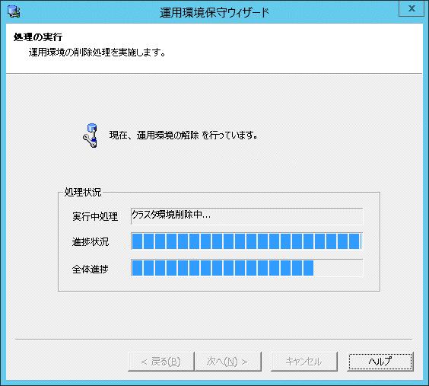Click the database wrench icon
This screenshot has width=429, height=386.
tap(91, 136)
